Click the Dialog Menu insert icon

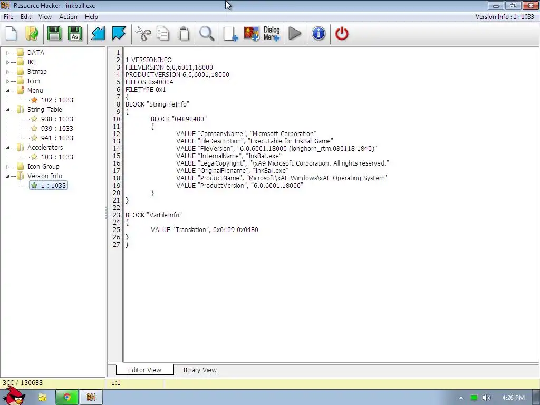(272, 34)
